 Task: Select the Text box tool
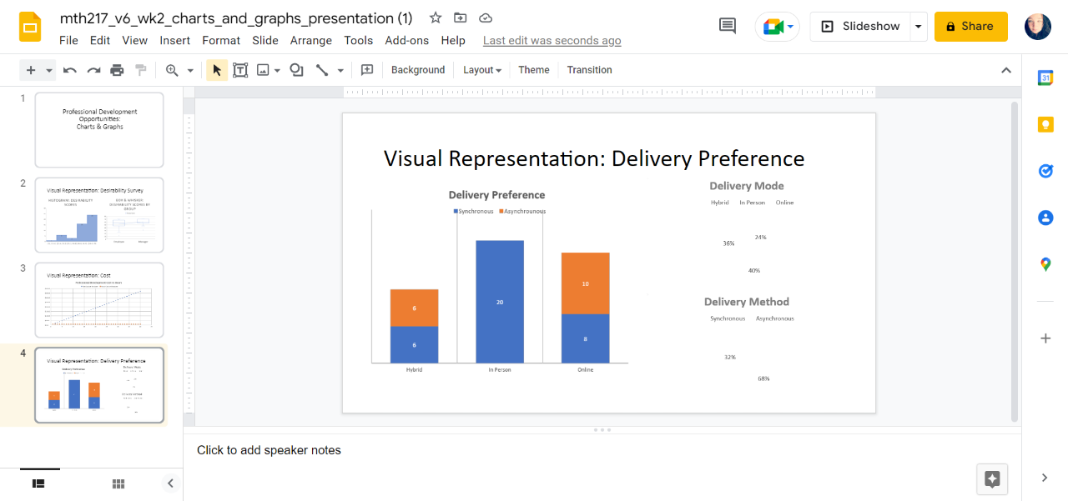point(240,69)
